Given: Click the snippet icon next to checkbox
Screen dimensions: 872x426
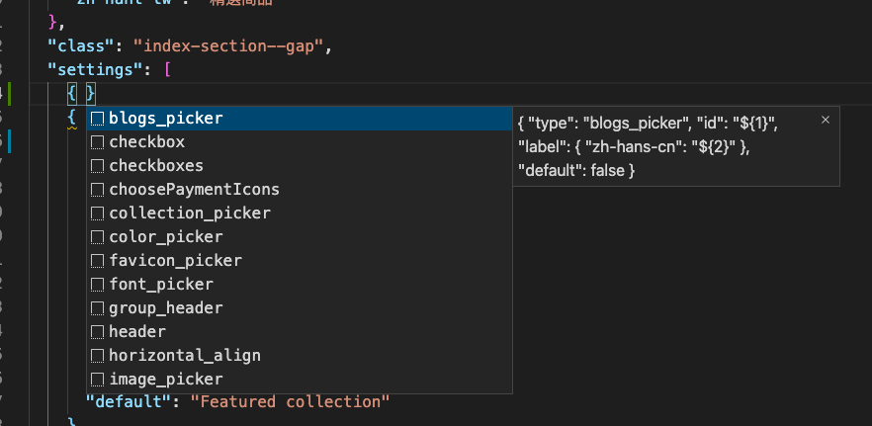Looking at the screenshot, I should coord(97,142).
